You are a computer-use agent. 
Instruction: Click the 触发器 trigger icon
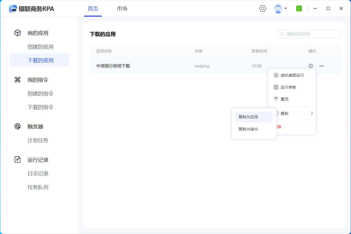[x=17, y=127]
